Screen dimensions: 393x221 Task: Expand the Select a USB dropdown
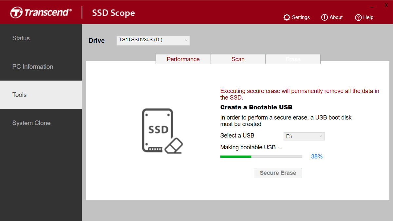pos(304,136)
